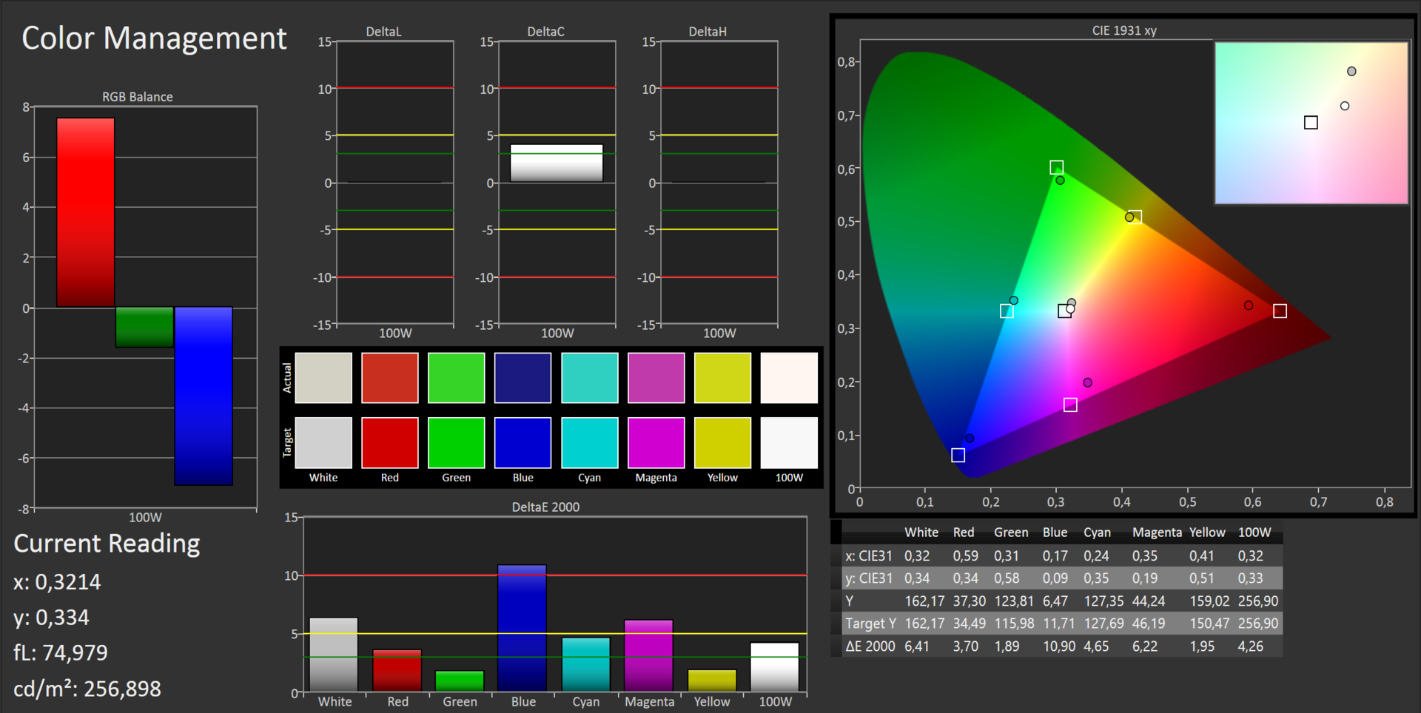Click the measured magenta point circle on CIE diagram
This screenshot has width=1421, height=713.
tap(1088, 382)
